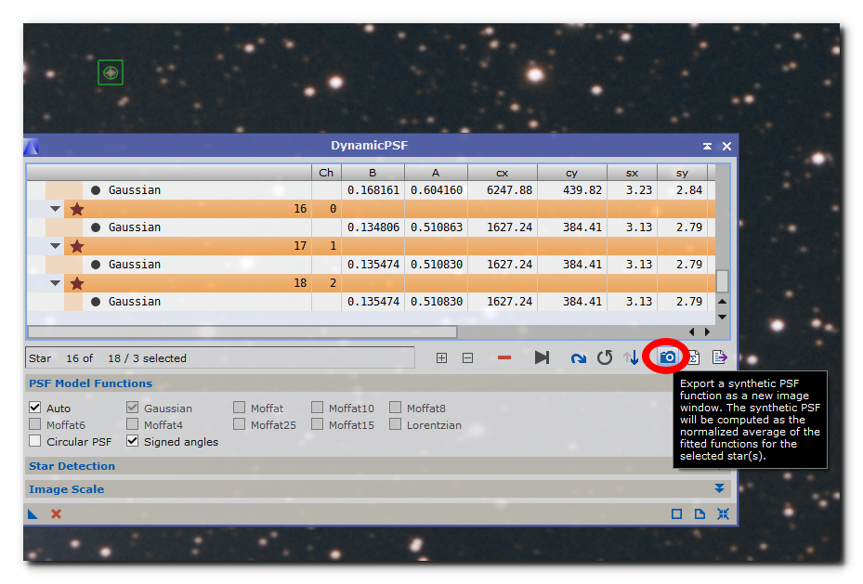The width and height of the screenshot is (863, 584).
Task: Collapse star 17 tree row
Action: [55, 246]
